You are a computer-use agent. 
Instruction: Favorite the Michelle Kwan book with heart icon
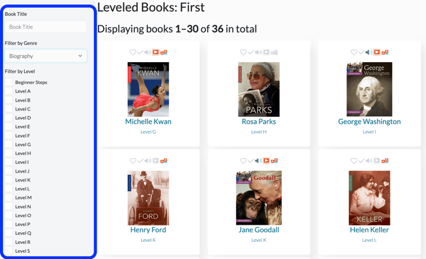[132, 53]
